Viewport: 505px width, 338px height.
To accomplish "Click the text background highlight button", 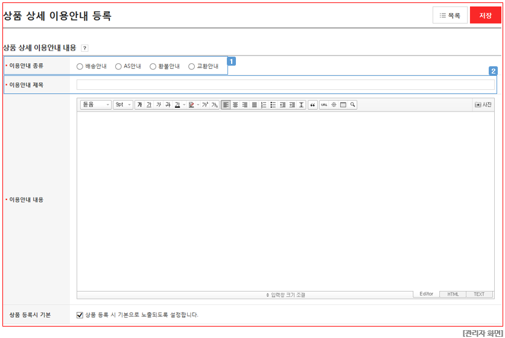I will coord(191,105).
